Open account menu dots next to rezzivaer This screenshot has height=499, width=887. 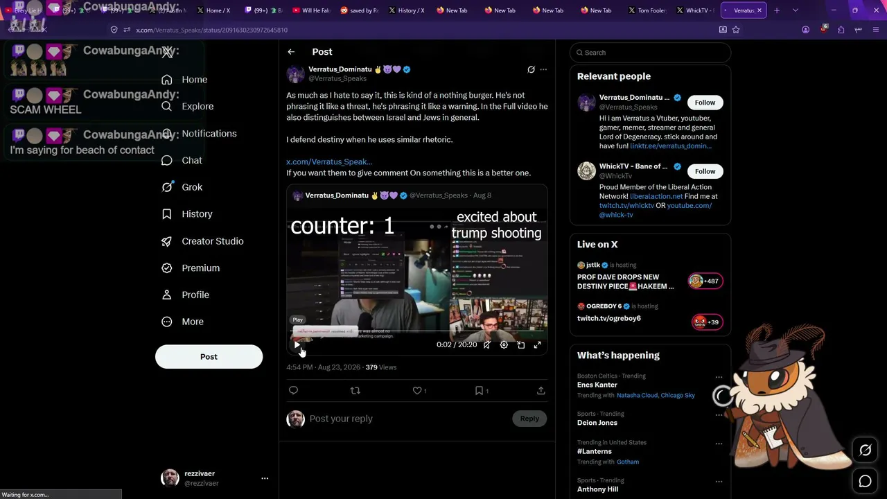point(265,478)
